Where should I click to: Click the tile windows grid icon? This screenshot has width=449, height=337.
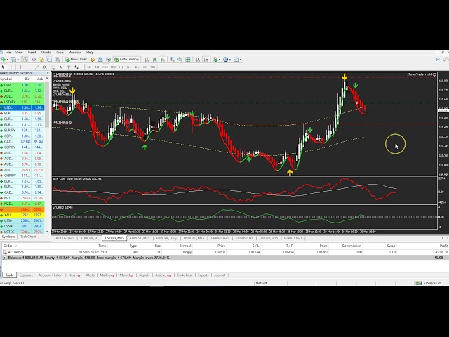(188, 59)
